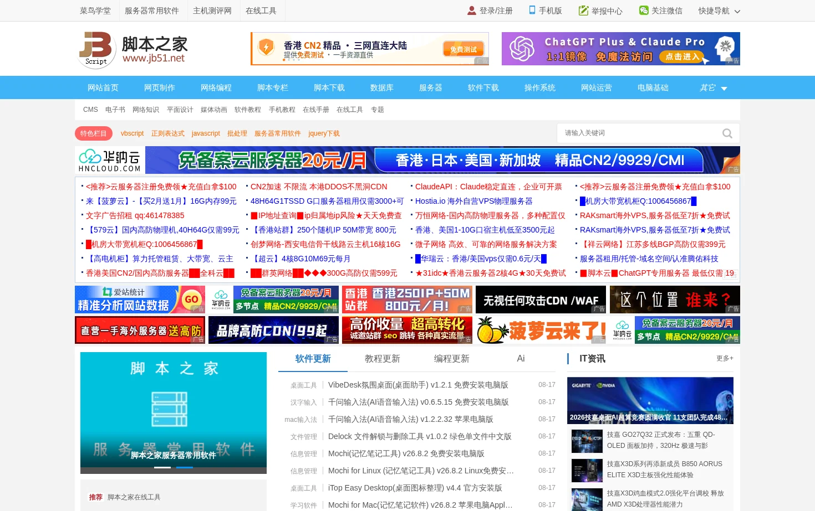Click 主机测评网 top link
Image resolution: width=815 pixels, height=511 pixels.
tap(212, 11)
